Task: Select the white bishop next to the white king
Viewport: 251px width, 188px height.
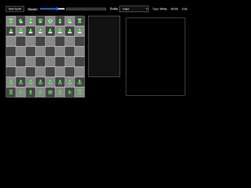Action: tap(60, 92)
